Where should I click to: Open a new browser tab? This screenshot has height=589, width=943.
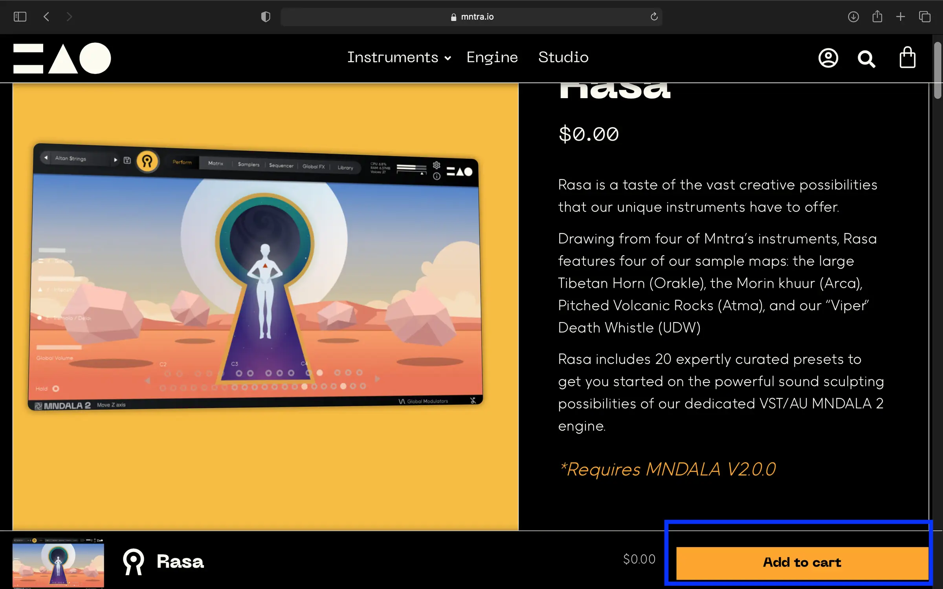pyautogui.click(x=901, y=16)
